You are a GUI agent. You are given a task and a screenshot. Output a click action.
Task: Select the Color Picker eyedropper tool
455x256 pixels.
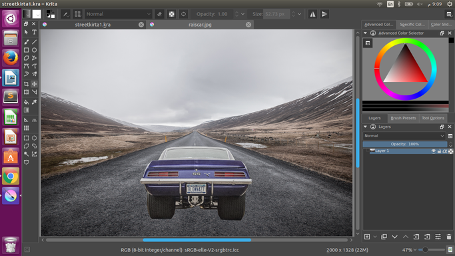[34, 102]
